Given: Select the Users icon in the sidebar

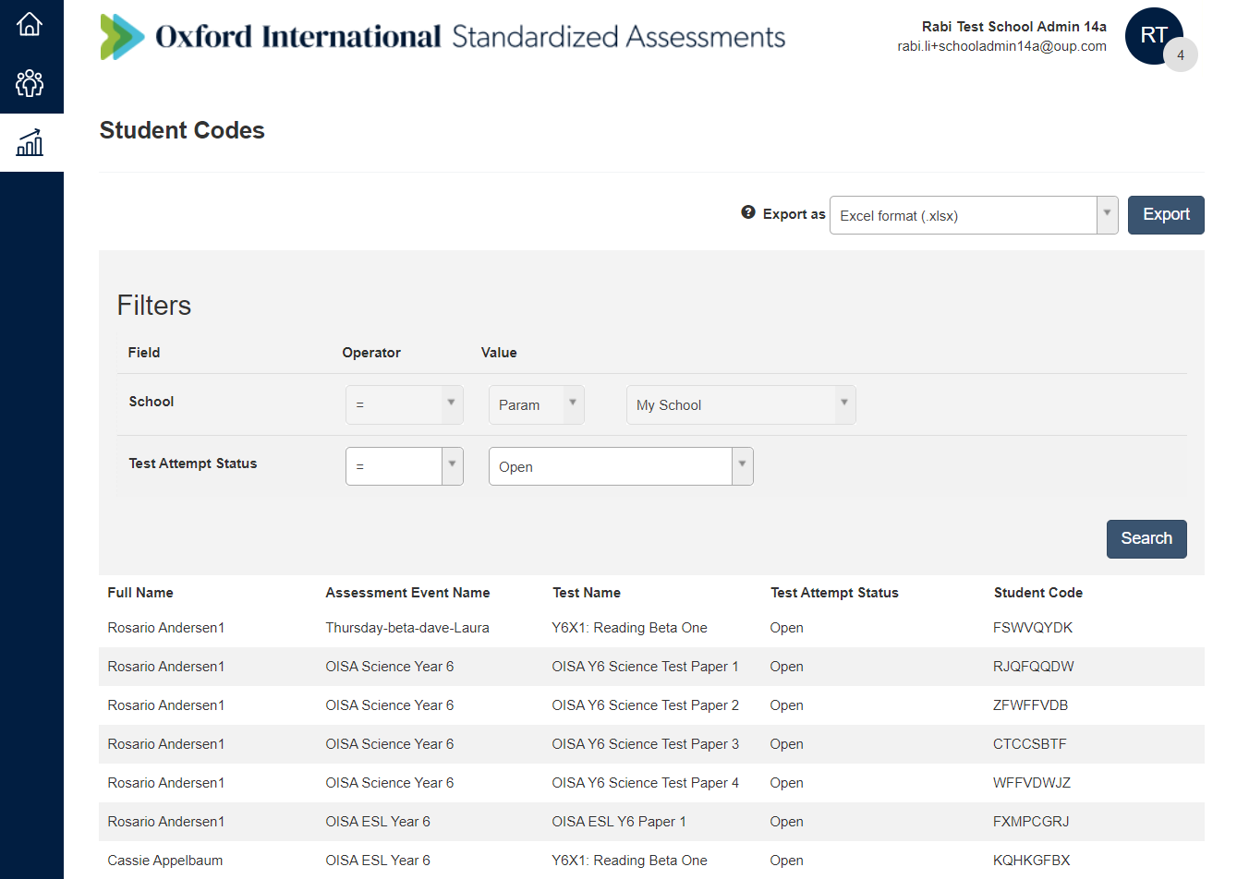Looking at the screenshot, I should click(30, 83).
